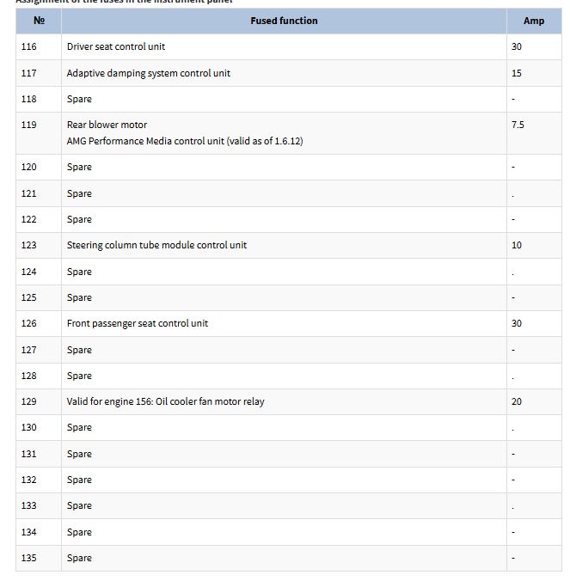Select fuse number 135 cell

click(x=39, y=558)
